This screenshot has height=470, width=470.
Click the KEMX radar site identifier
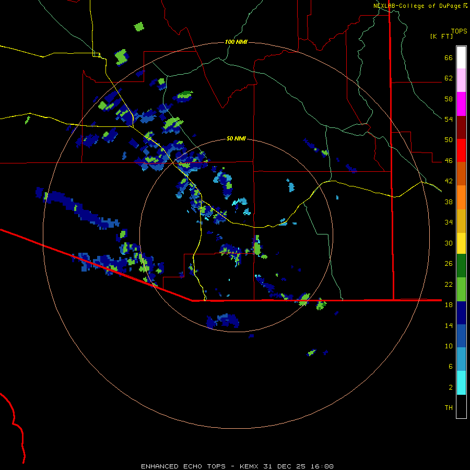249,466
